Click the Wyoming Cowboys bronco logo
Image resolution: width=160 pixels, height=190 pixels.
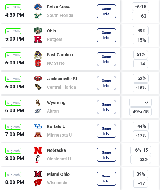tap(38, 103)
